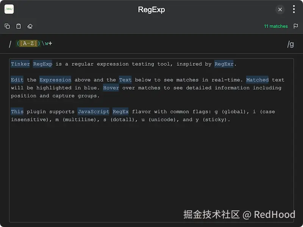Dismiss the tool with the X icon
This screenshot has height=227, width=303.
tap(280, 9)
